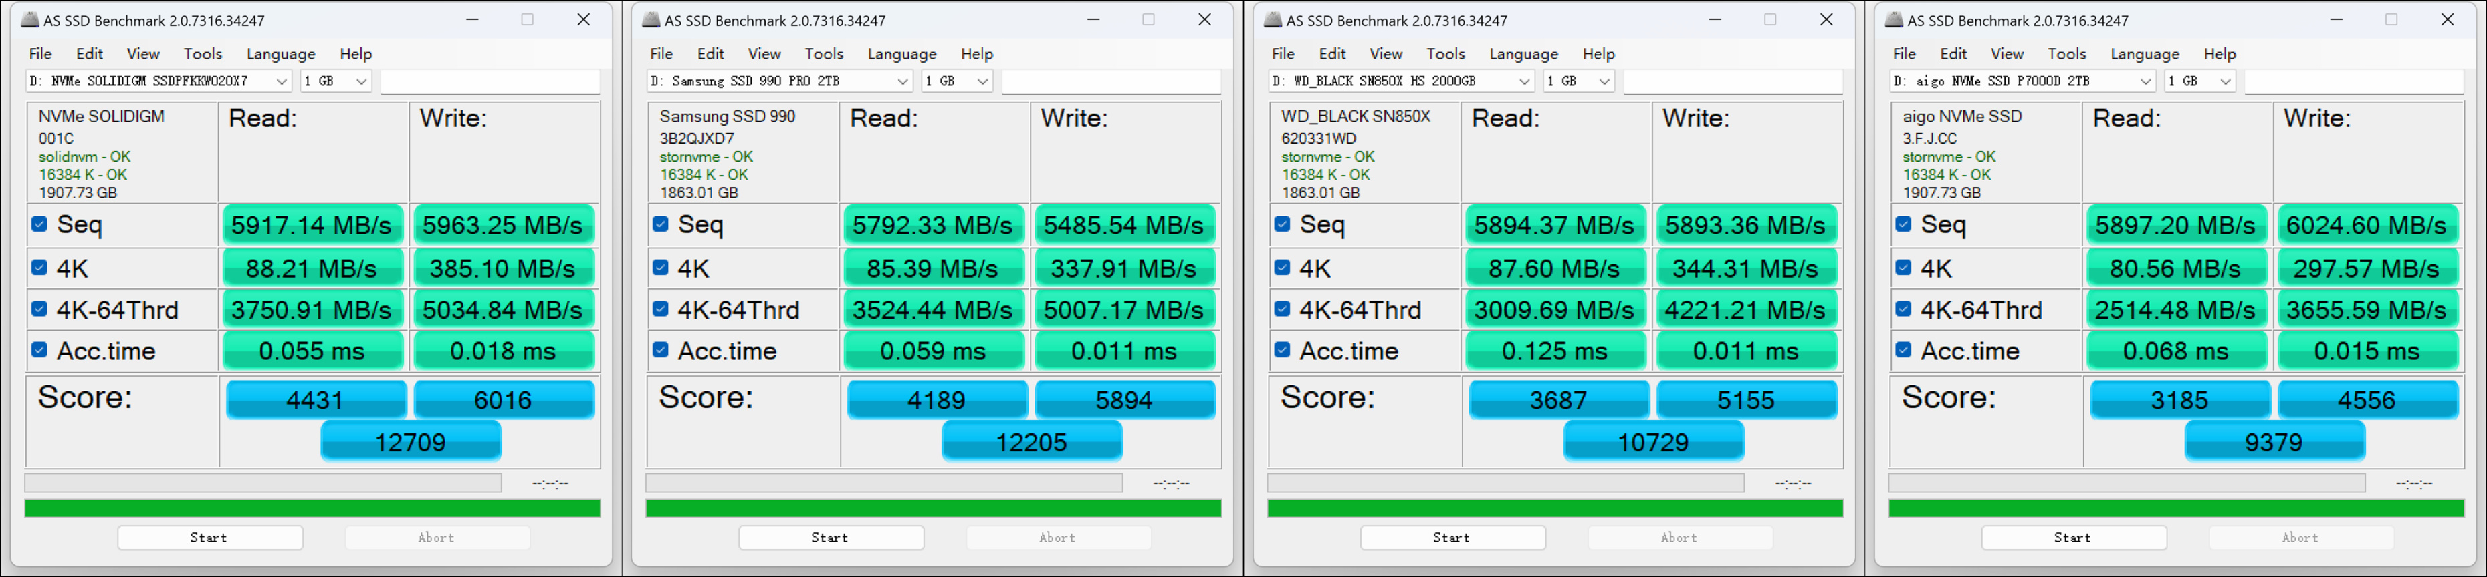
Task: Toggle the 4K checkbox in the SOLIDIGM window
Action: pos(39,267)
